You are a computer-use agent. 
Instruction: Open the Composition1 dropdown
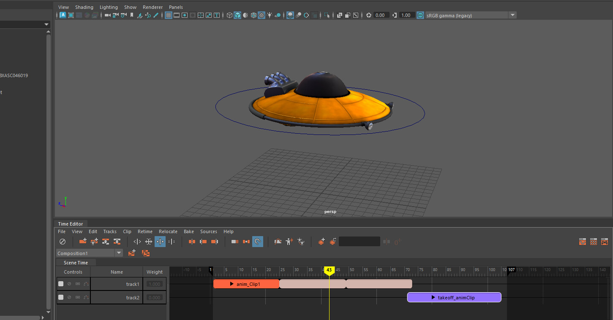pos(119,253)
